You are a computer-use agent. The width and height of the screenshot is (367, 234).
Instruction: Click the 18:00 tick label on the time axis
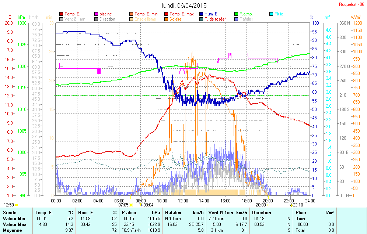point(247,201)
